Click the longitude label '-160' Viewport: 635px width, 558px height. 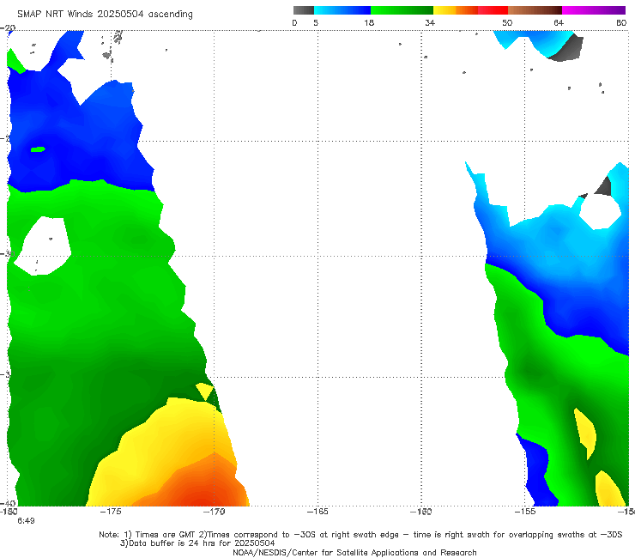[x=420, y=512]
